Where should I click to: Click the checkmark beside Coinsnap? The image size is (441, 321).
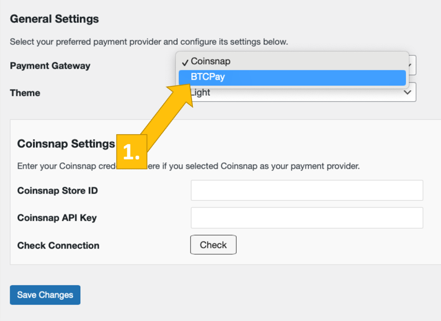coord(185,62)
